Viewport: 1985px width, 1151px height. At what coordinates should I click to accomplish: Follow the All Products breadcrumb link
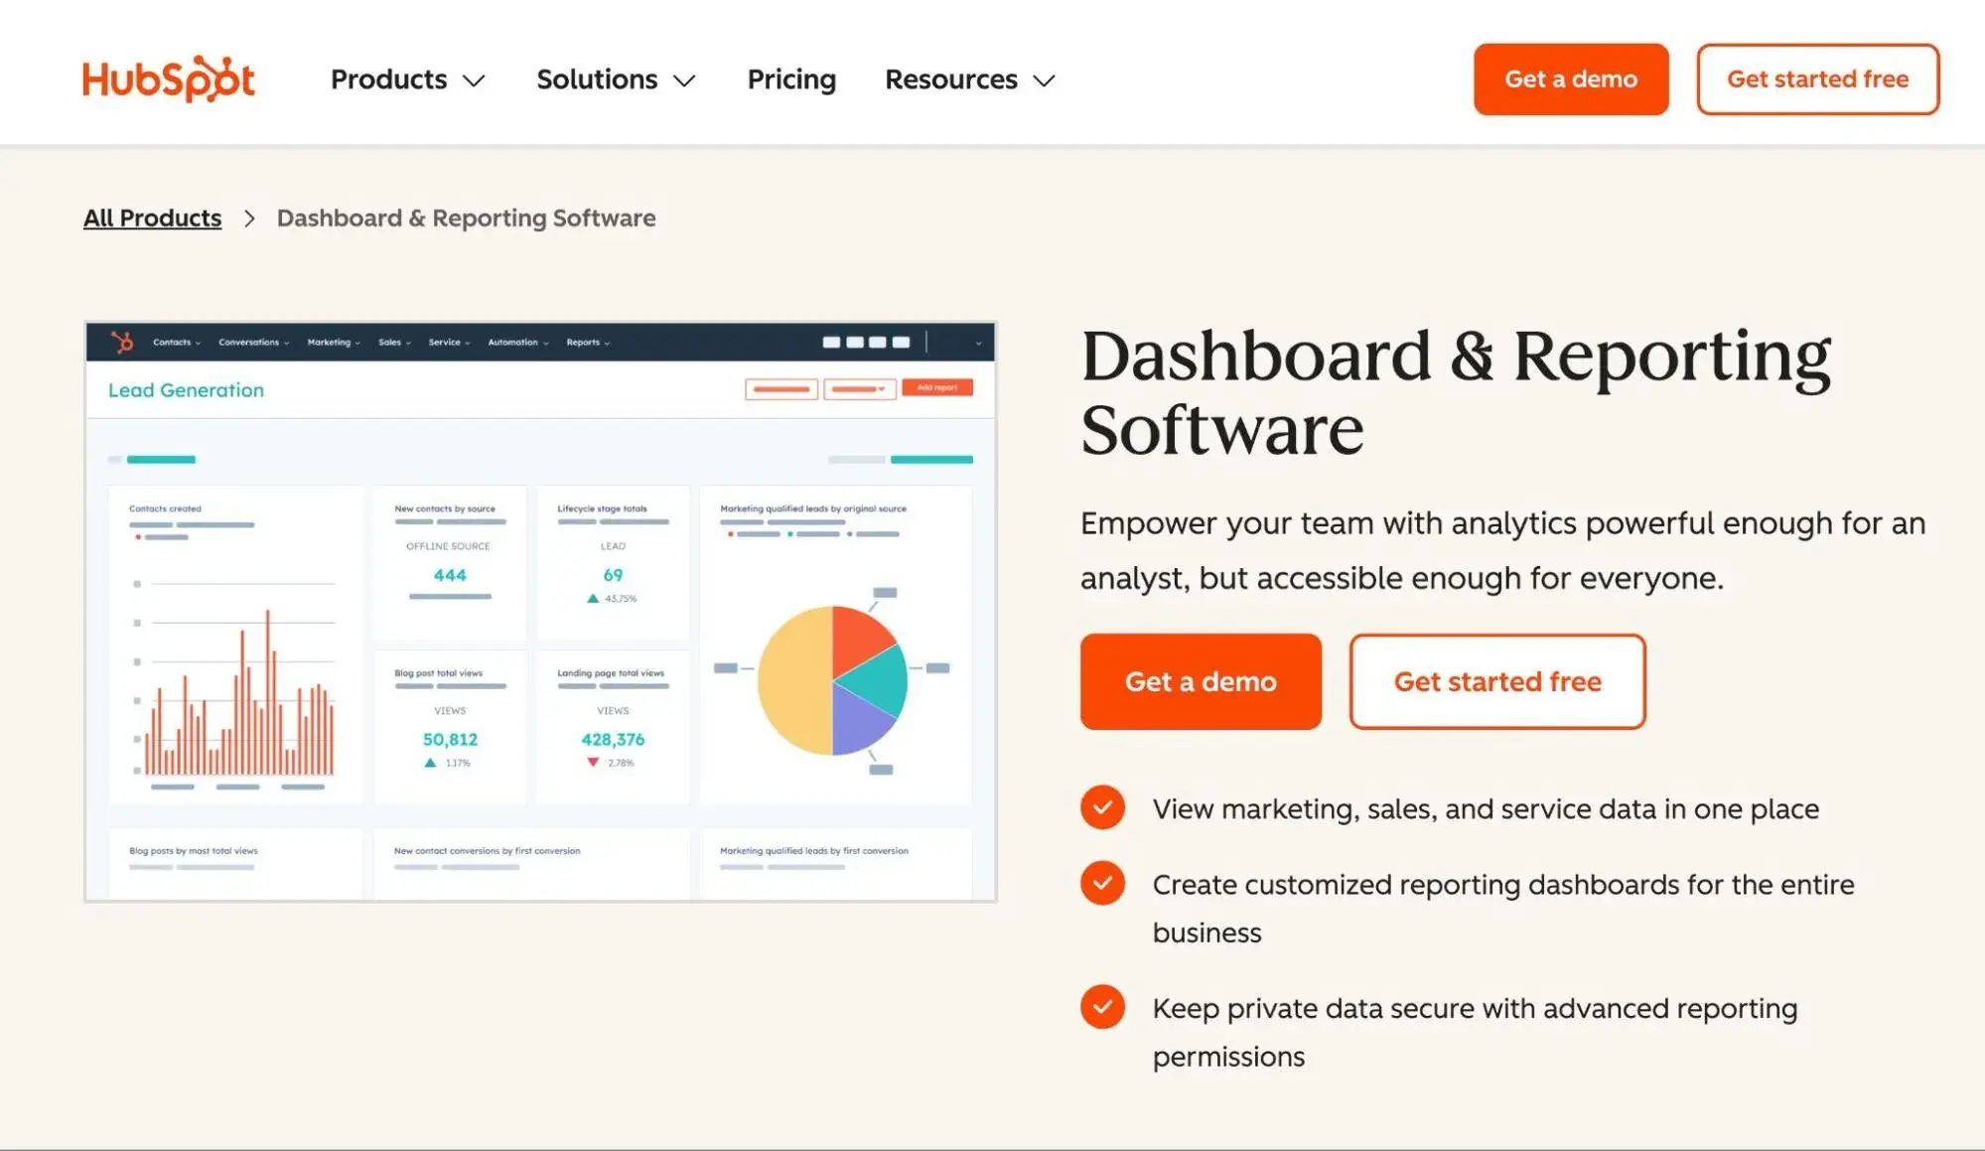coord(152,217)
